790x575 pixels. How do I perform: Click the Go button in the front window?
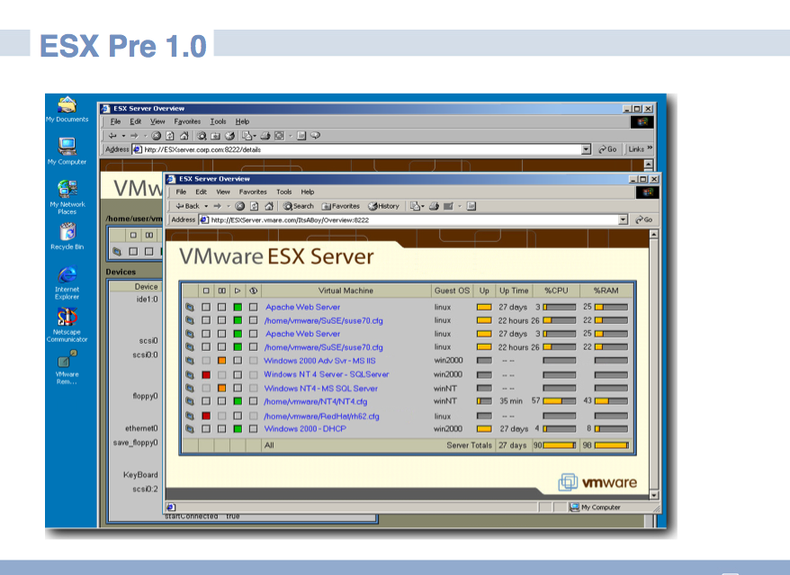click(644, 220)
